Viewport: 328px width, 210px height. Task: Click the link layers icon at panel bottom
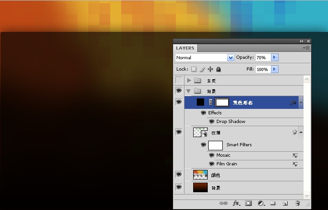point(223,203)
